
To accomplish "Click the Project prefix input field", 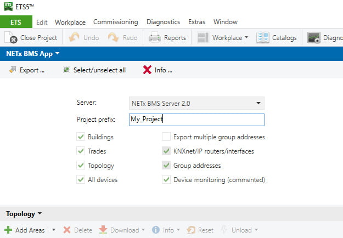I will coord(196,120).
